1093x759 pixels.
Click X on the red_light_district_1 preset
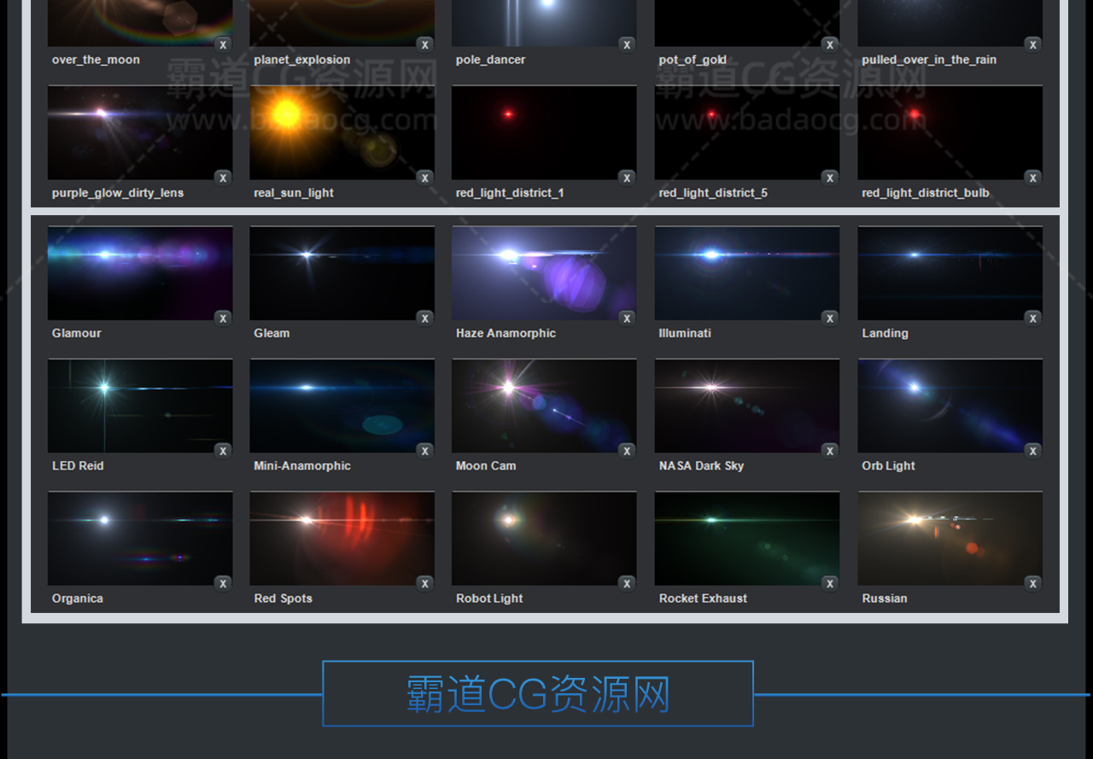pyautogui.click(x=628, y=178)
